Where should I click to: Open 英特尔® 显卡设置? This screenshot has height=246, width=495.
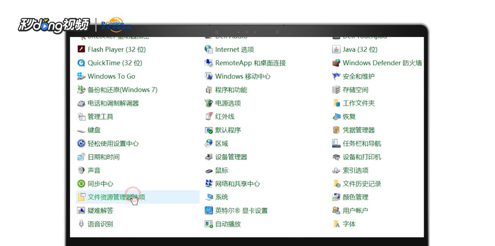pos(240,210)
